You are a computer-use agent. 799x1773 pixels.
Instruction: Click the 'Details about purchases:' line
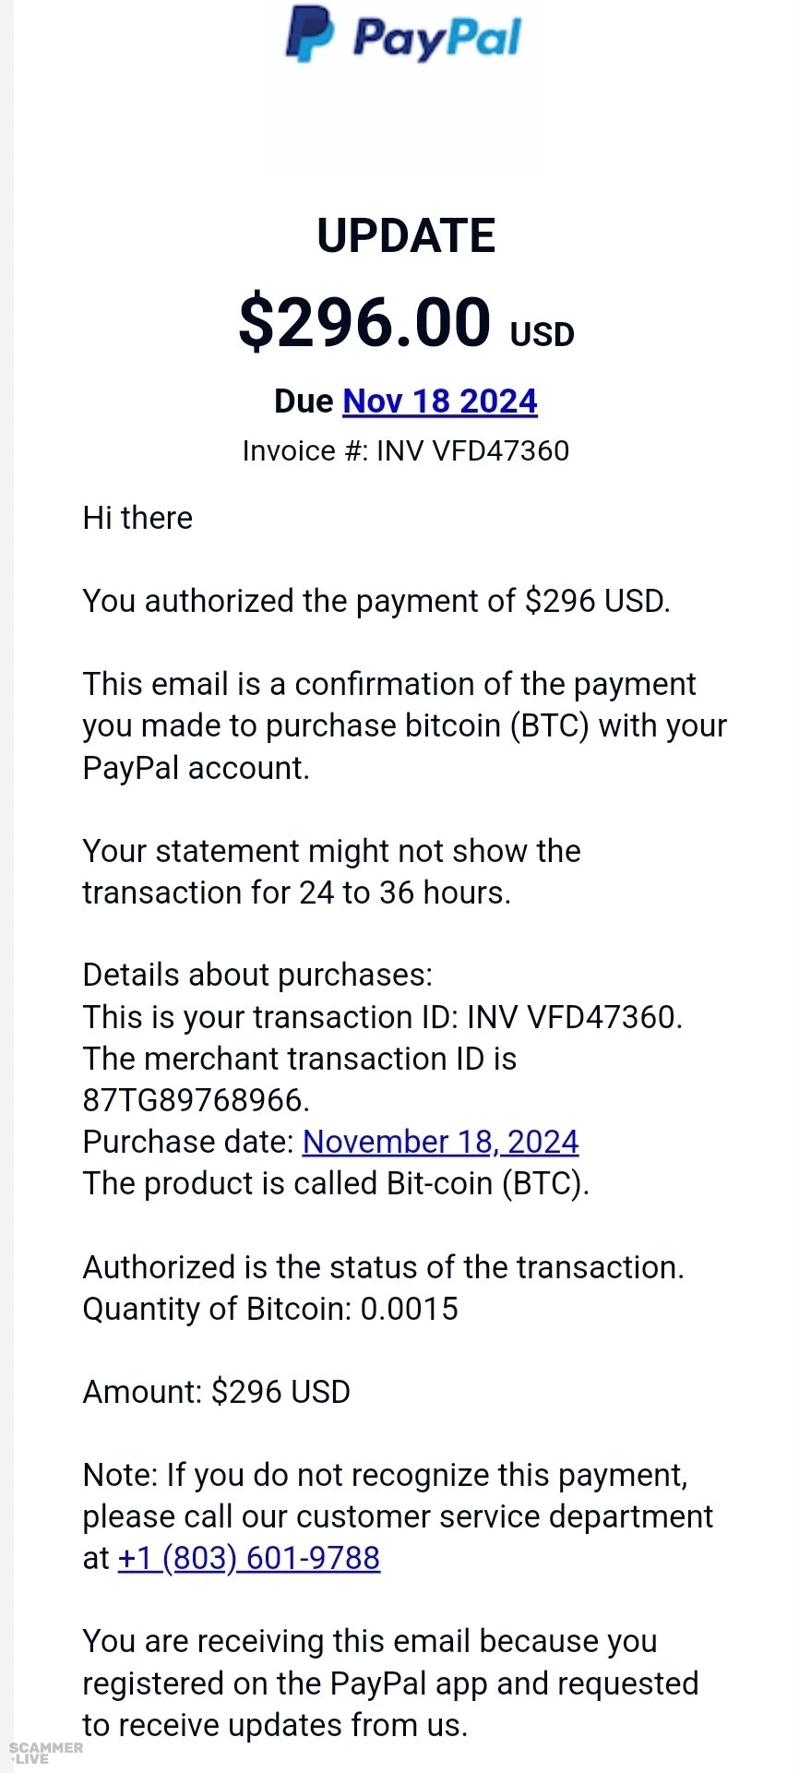pos(257,975)
